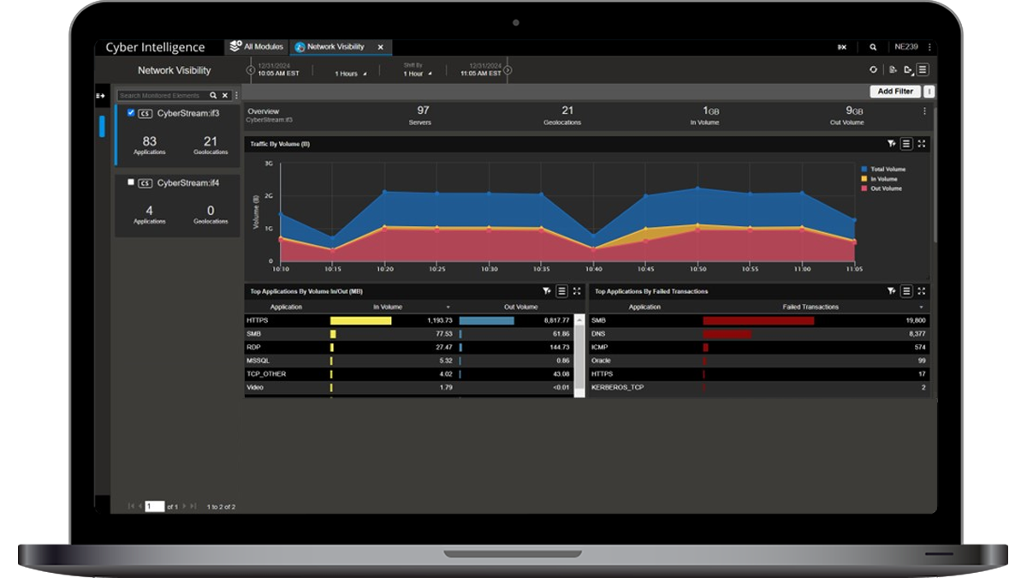The image size is (1027, 578).
Task: Click the In Volume column sort arrow
Action: (448, 307)
